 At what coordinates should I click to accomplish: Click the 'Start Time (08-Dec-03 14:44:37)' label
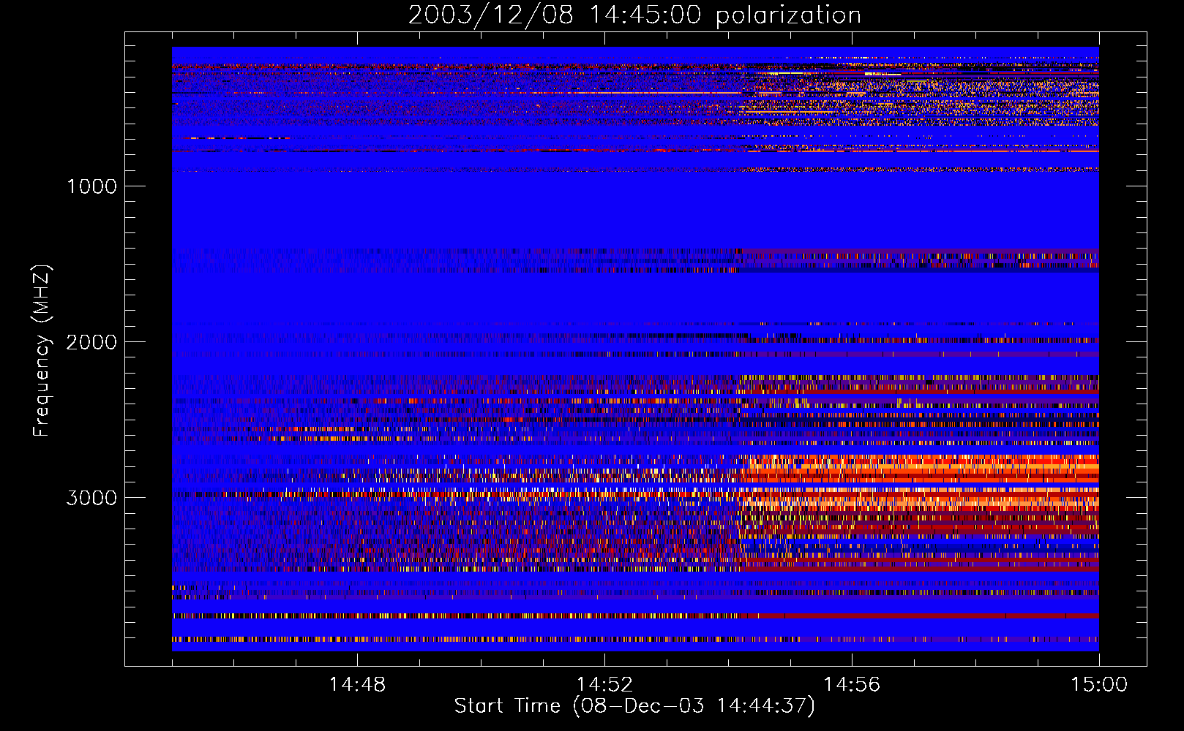point(634,706)
